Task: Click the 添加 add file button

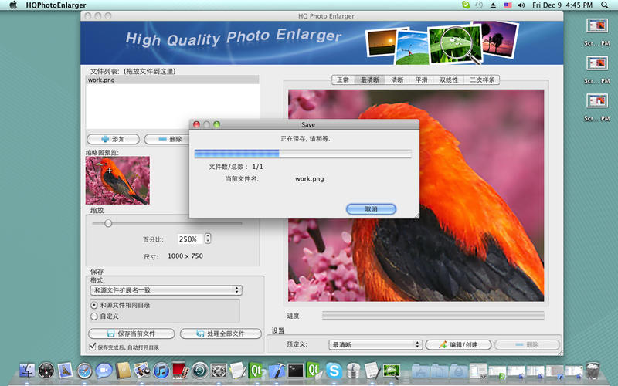Action: click(113, 139)
